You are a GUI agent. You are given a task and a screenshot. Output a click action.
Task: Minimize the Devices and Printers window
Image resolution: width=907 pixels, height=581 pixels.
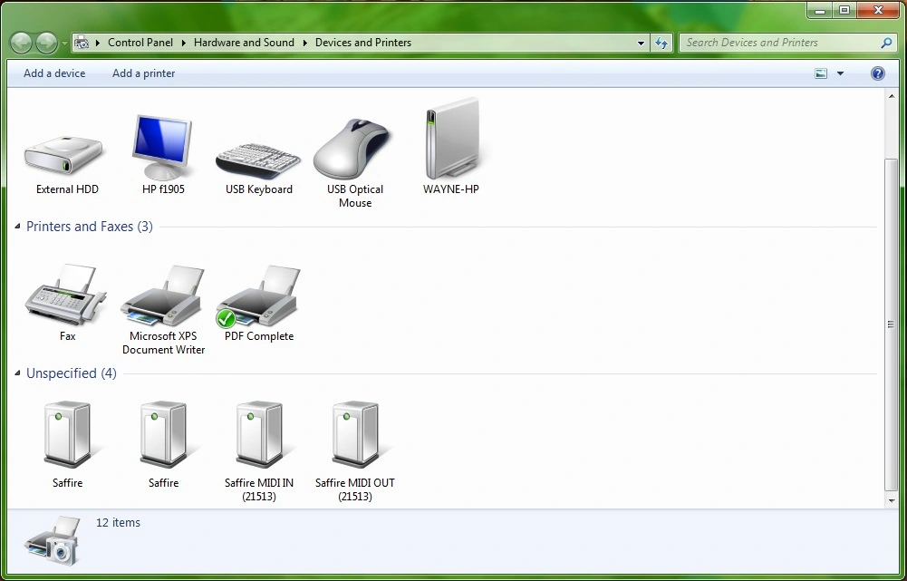click(x=820, y=10)
